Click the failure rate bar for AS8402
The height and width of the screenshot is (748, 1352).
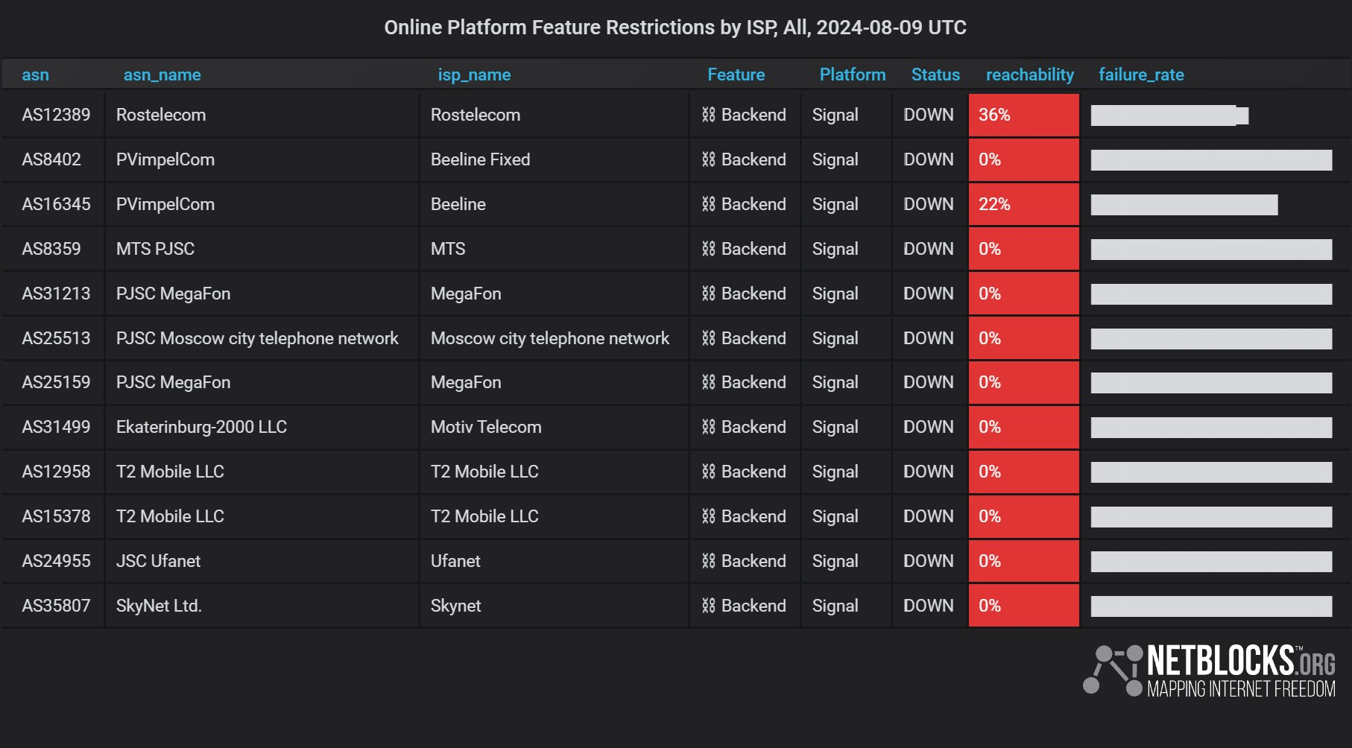tap(1211, 160)
